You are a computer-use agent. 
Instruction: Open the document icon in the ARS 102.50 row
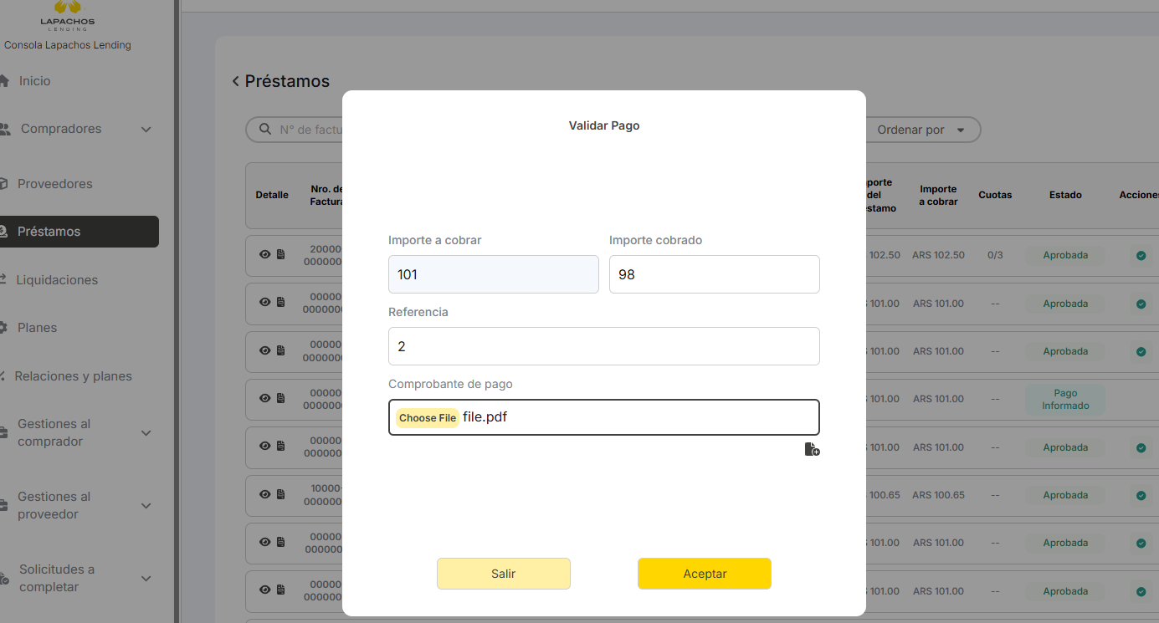coord(281,255)
